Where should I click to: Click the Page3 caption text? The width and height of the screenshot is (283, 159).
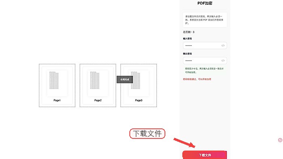click(x=139, y=100)
